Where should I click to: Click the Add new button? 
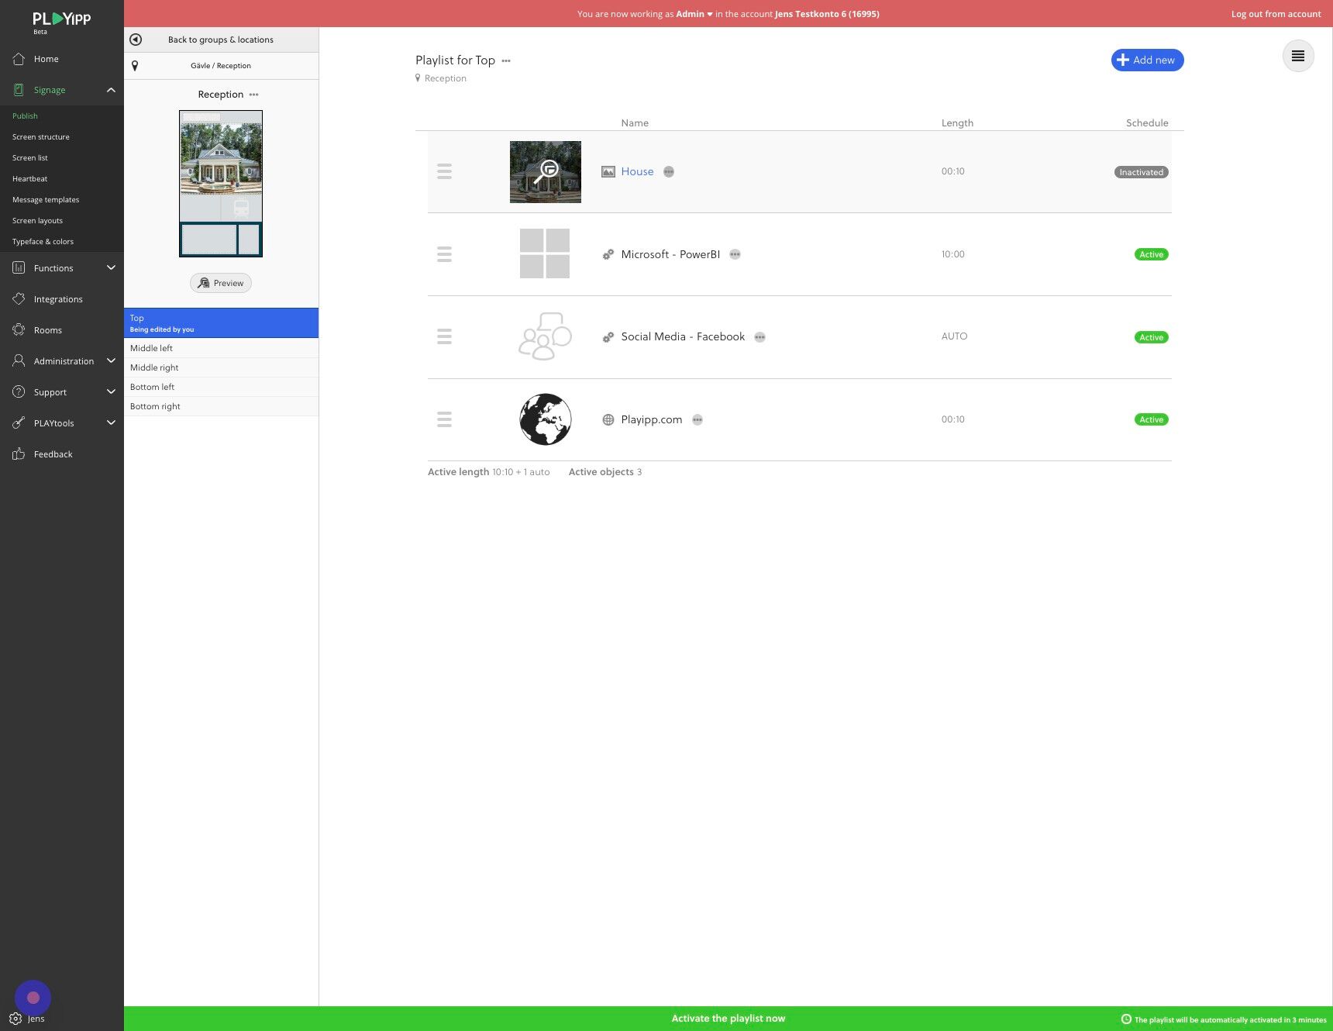[1147, 60]
